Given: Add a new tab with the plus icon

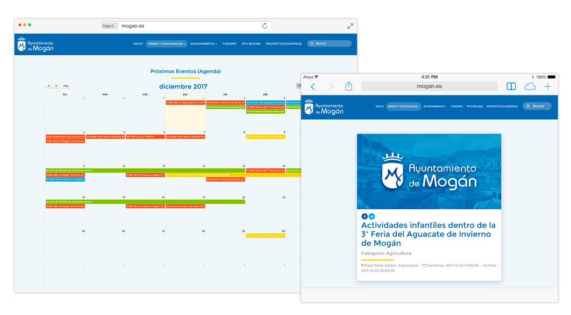Looking at the screenshot, I should (548, 87).
